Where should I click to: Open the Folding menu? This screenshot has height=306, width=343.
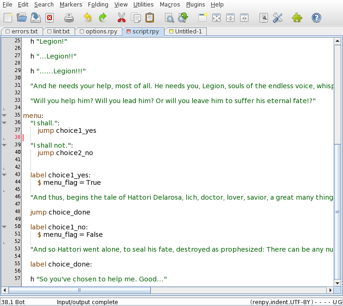[x=98, y=5]
